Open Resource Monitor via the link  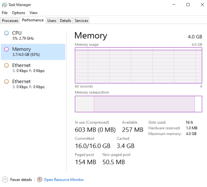pos(64,179)
